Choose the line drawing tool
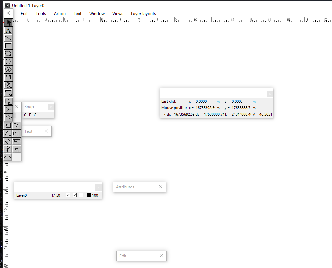Screen dimensions: 332x268 pos(8,38)
